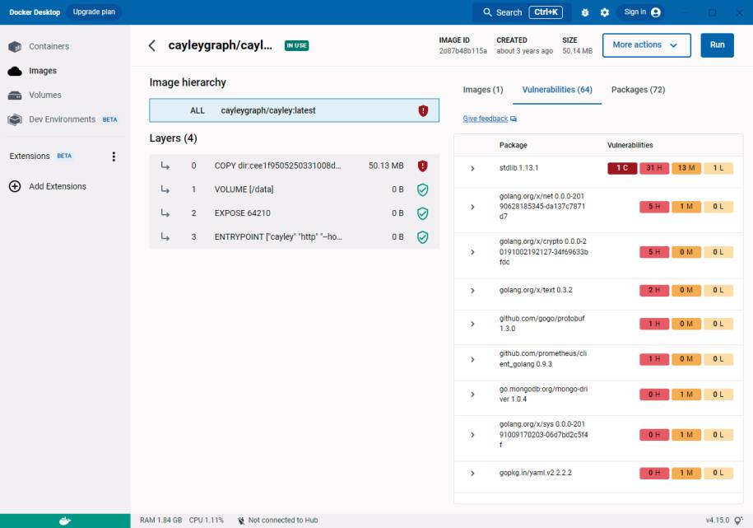
Task: Click the search magnifier icon
Action: [x=487, y=12]
